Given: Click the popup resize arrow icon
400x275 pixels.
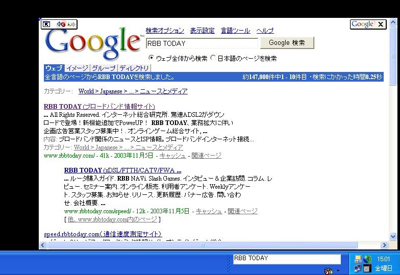Looking at the screenshot, I should [46, 24].
